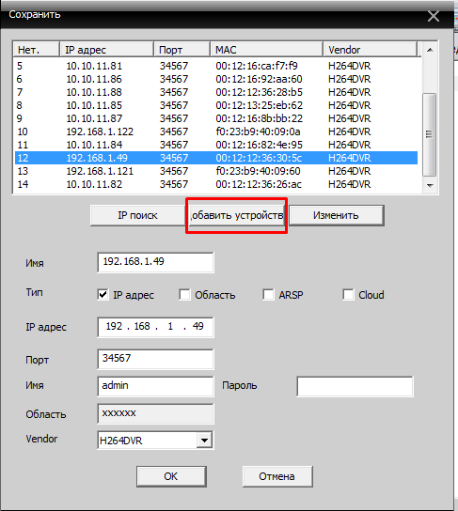Click the Добавить устройство button
This screenshot has width=458, height=511.
click(236, 215)
